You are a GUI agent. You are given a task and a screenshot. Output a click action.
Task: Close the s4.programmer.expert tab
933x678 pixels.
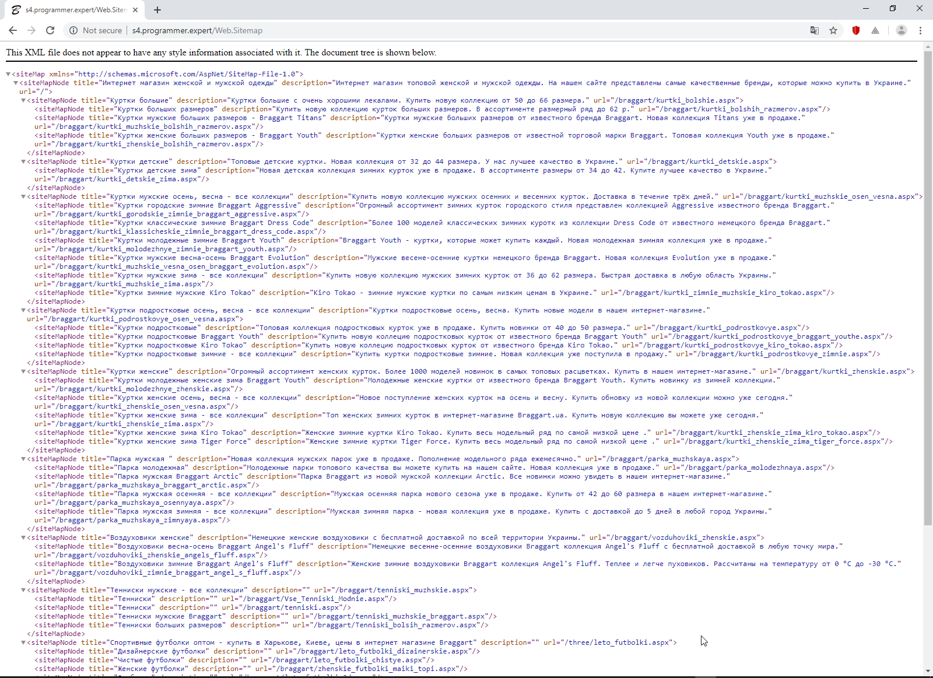pyautogui.click(x=135, y=10)
